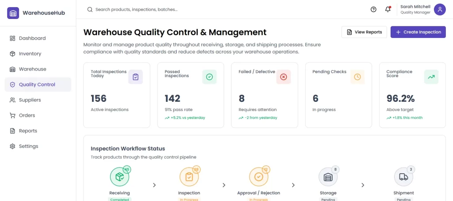The height and width of the screenshot is (201, 453).
Task: Click the 8 badge on Storage
Action: [335, 170]
